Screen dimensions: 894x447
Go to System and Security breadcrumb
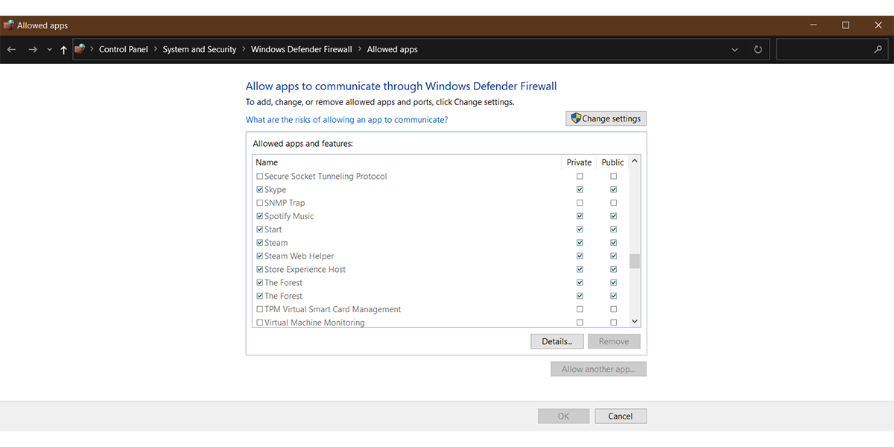tap(199, 50)
